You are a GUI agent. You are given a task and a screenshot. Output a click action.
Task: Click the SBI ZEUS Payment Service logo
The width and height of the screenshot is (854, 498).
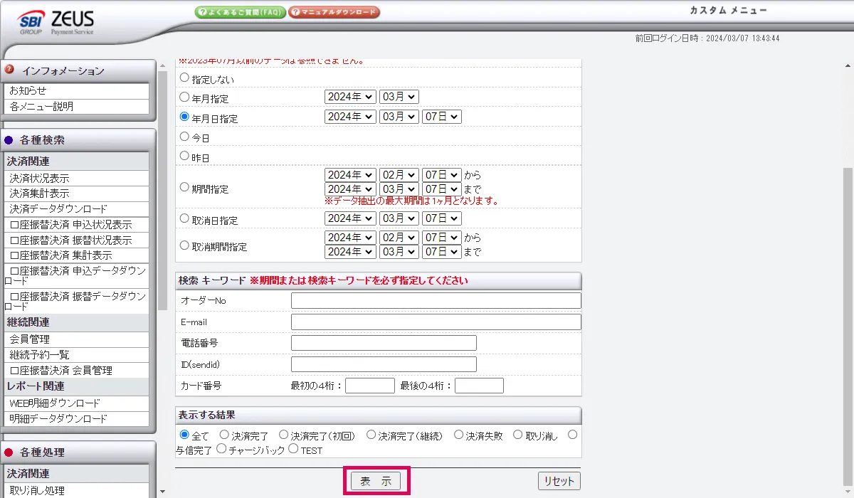[56, 23]
